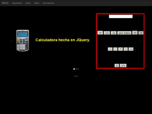Open the Estilos menu item
Image resolution: width=152 pixels, height=114 pixels.
37,3
